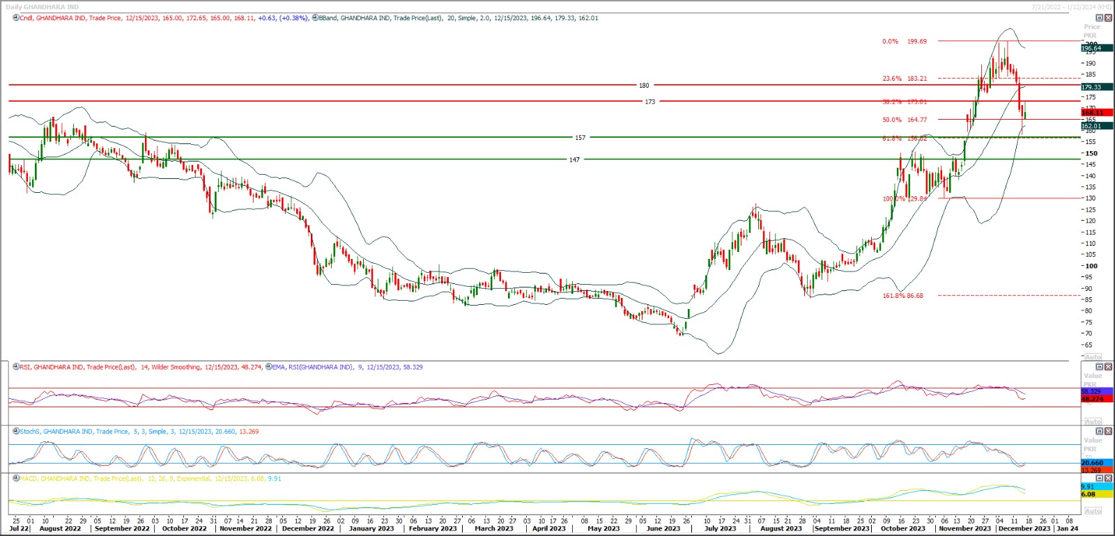1115x536 pixels.
Task: Select the 180 resistance line label
Action: tap(644, 86)
